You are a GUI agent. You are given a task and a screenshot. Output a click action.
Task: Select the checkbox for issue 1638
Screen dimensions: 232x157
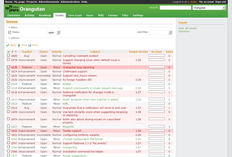[8, 67]
